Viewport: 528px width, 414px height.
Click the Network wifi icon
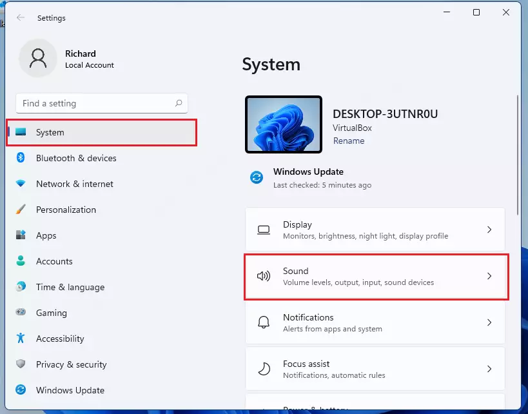coord(21,184)
